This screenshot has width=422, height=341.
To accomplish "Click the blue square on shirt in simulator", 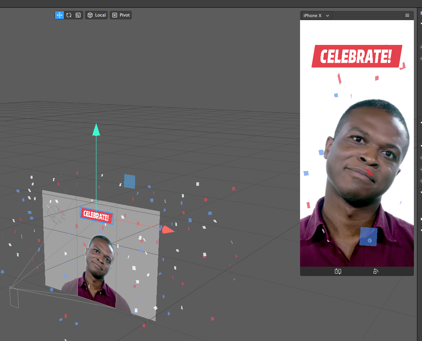I will point(368,236).
